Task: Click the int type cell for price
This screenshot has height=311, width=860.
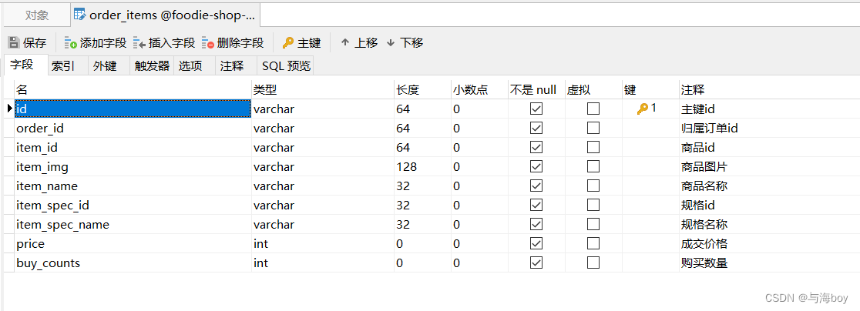Action: tap(322, 243)
